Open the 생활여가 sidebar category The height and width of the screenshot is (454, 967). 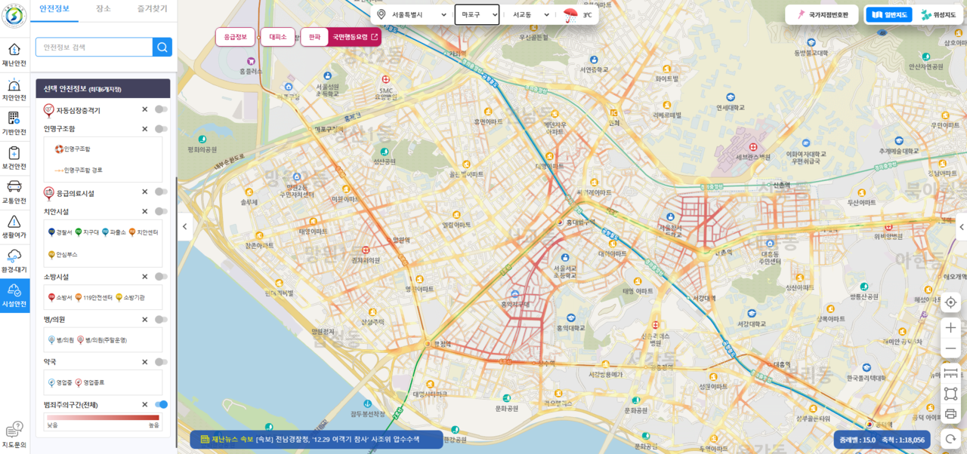point(14,226)
